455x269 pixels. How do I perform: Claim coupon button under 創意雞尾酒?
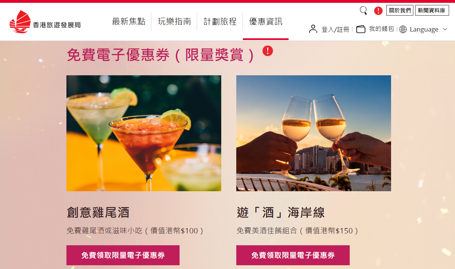[123, 255]
